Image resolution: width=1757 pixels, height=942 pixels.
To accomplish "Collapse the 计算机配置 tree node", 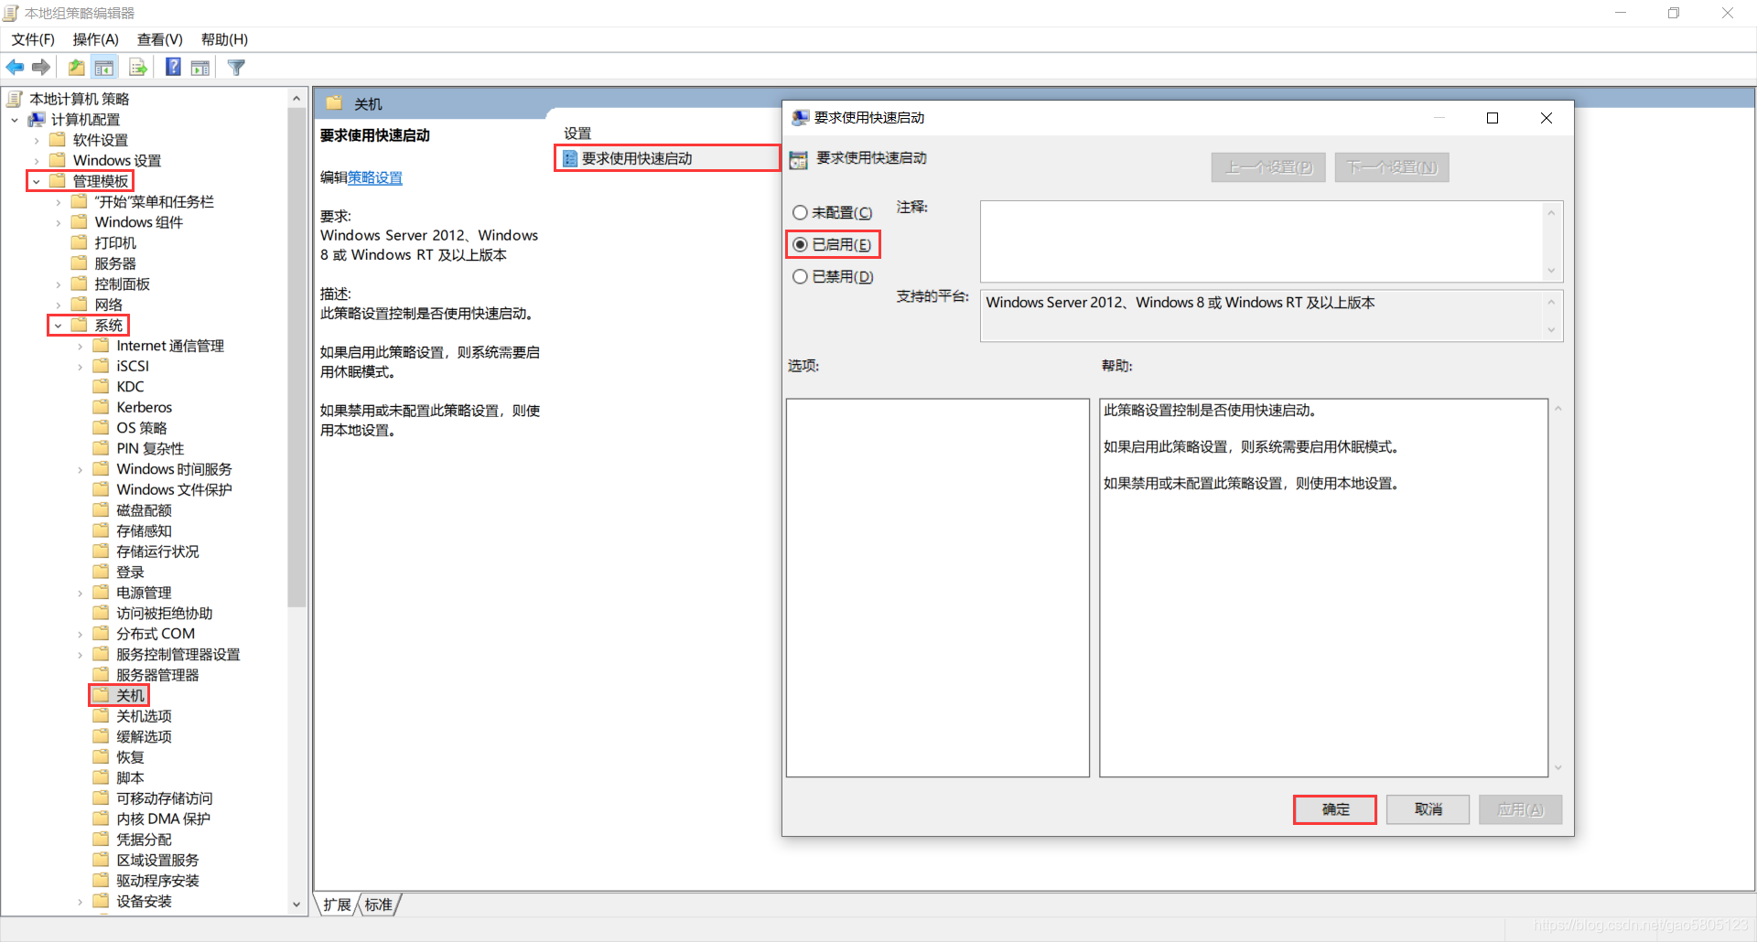I will click(15, 120).
